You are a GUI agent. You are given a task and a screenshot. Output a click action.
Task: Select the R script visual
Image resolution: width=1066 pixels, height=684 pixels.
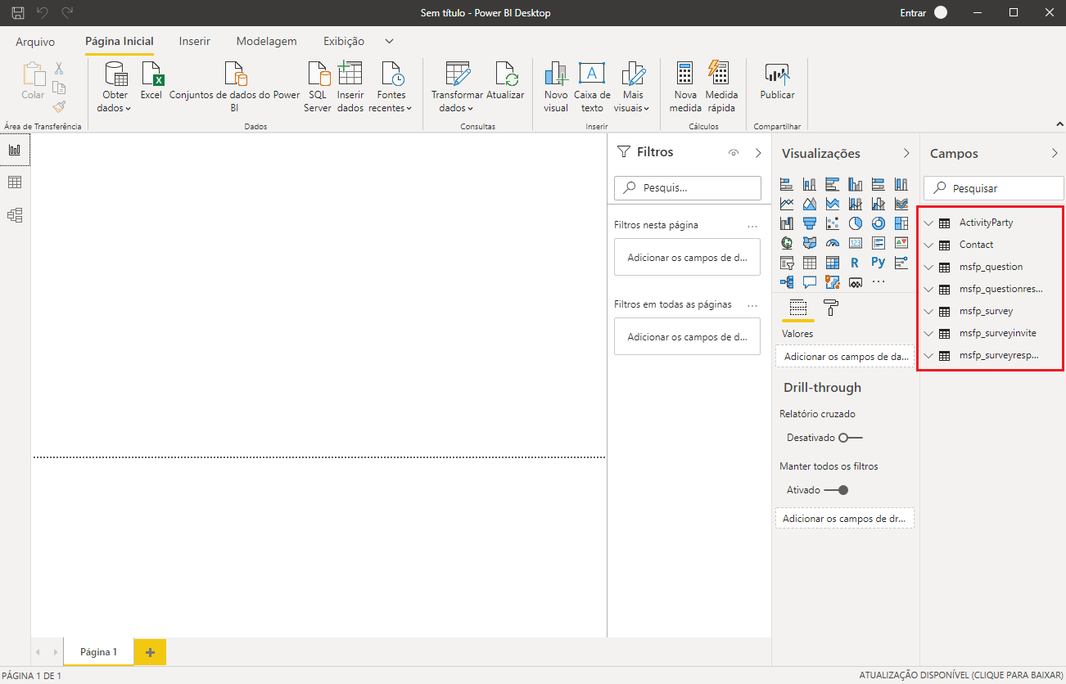click(x=856, y=263)
